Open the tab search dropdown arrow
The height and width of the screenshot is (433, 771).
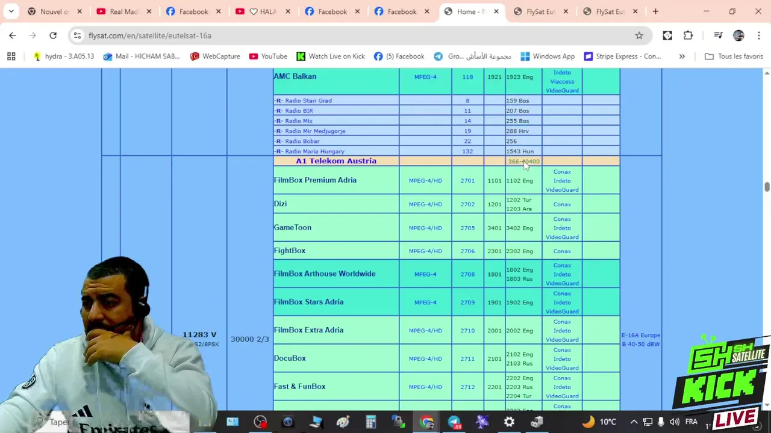pyautogui.click(x=11, y=11)
